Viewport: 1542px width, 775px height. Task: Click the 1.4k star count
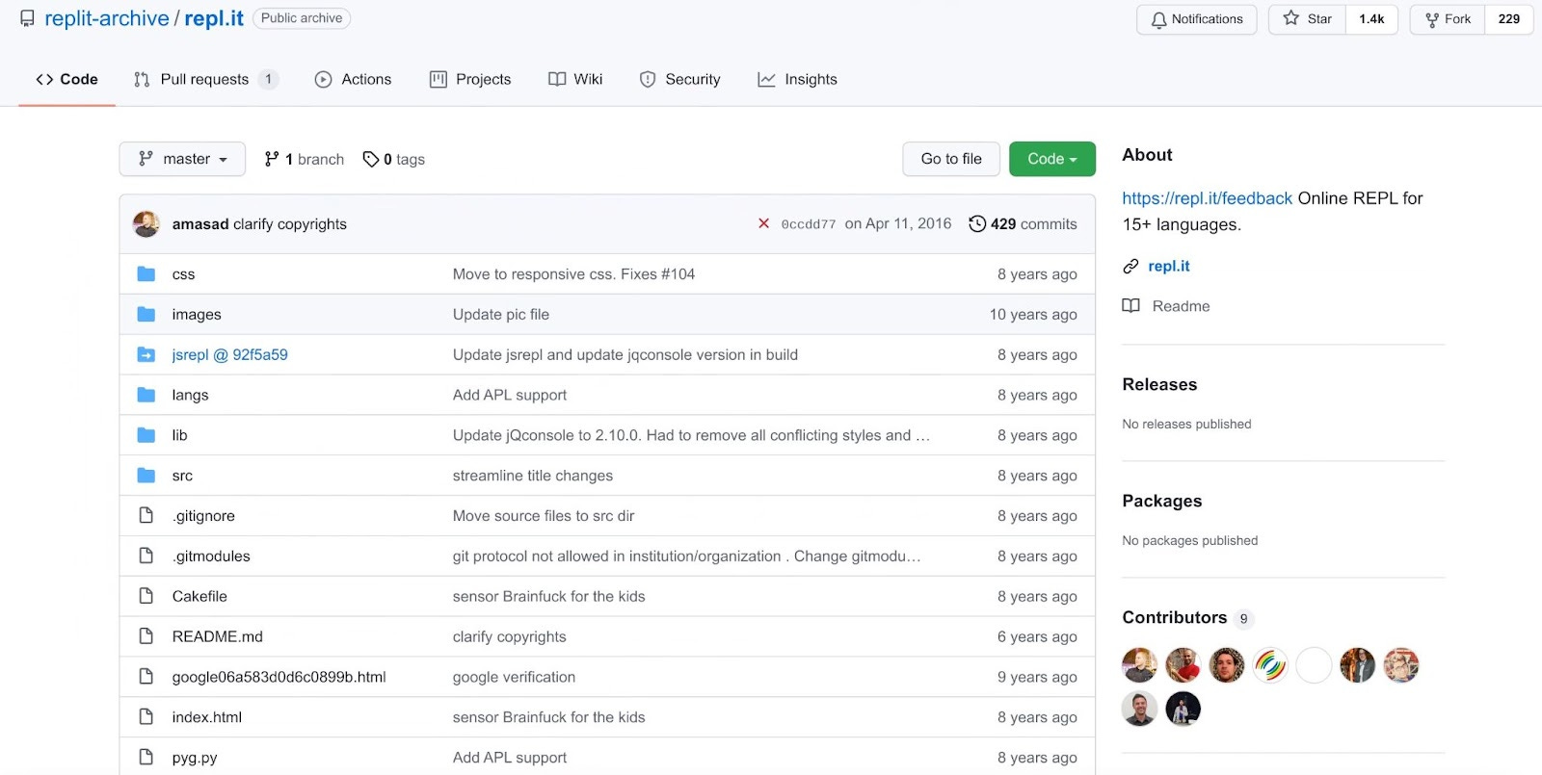point(1371,19)
